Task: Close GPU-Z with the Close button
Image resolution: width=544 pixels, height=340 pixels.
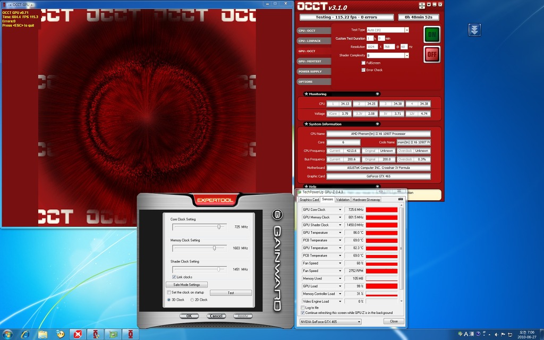Action: pos(394,321)
